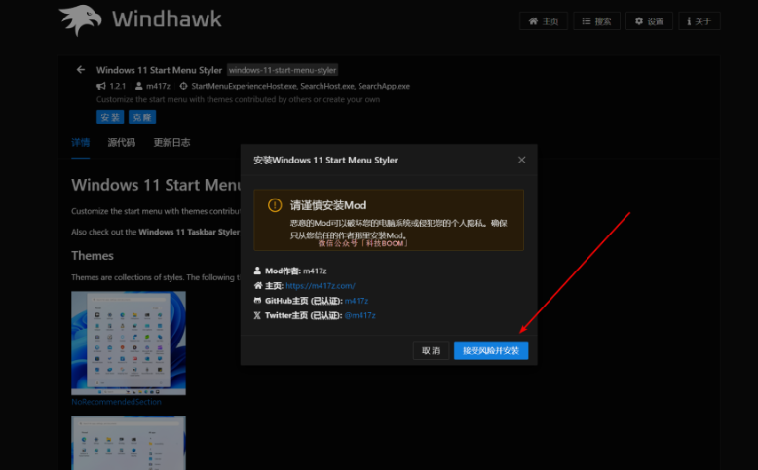
Task: Click the dialog title 安装Windows 11 Start Menu Styler
Action: click(x=325, y=160)
